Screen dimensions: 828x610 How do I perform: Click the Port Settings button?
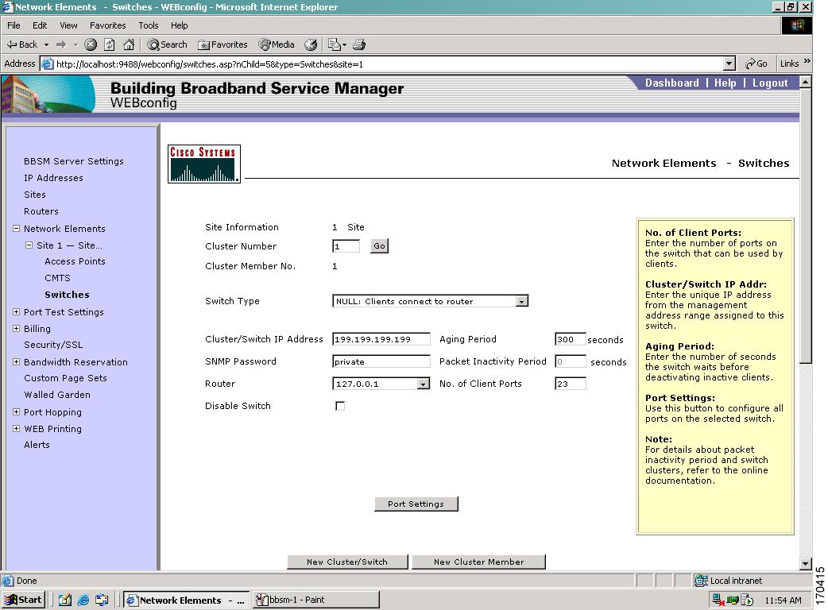coord(416,504)
